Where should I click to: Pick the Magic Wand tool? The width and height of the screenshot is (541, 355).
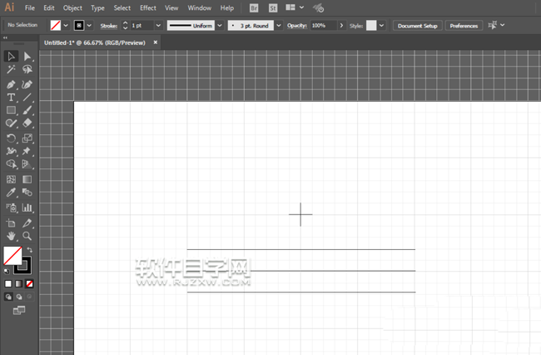11,70
